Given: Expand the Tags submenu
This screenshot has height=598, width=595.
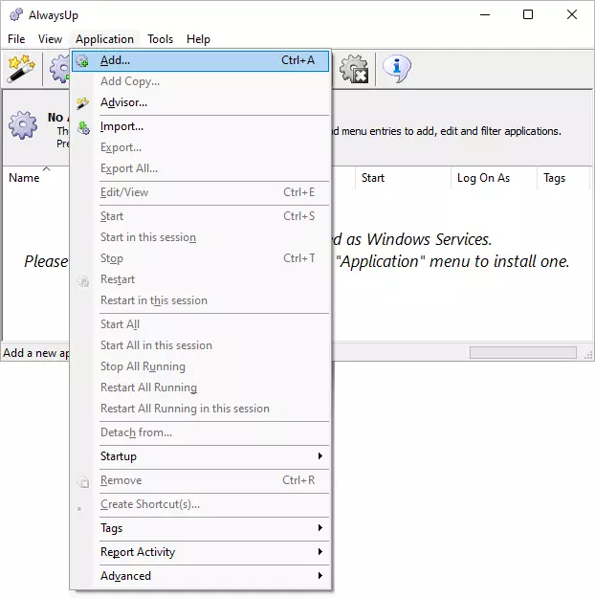Looking at the screenshot, I should coord(200,528).
